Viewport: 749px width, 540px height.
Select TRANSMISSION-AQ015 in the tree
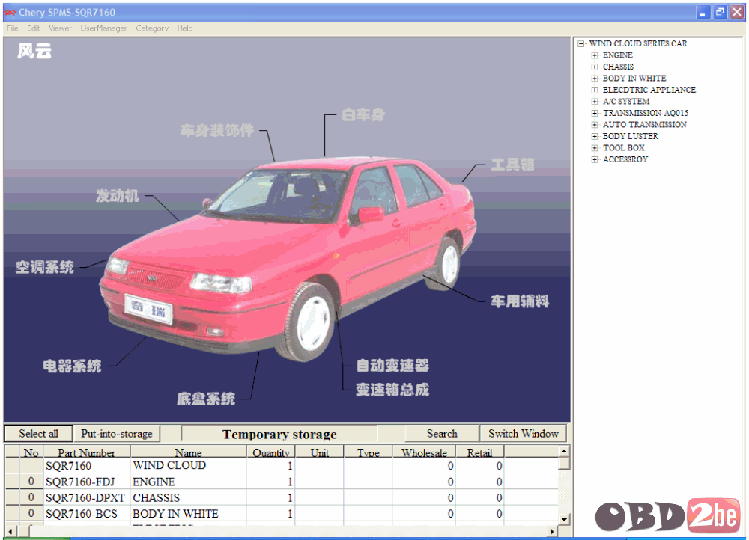pos(646,113)
